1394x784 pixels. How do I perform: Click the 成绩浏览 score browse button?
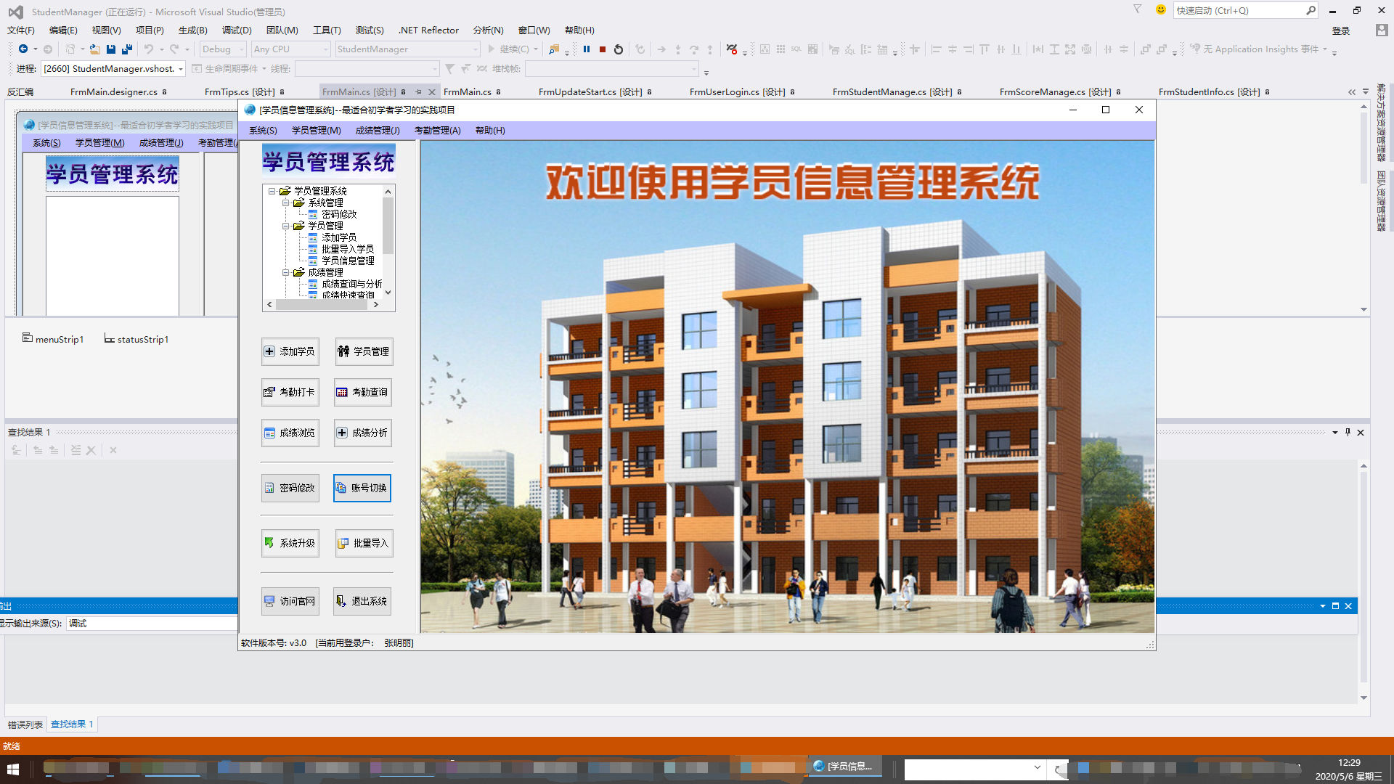[290, 433]
